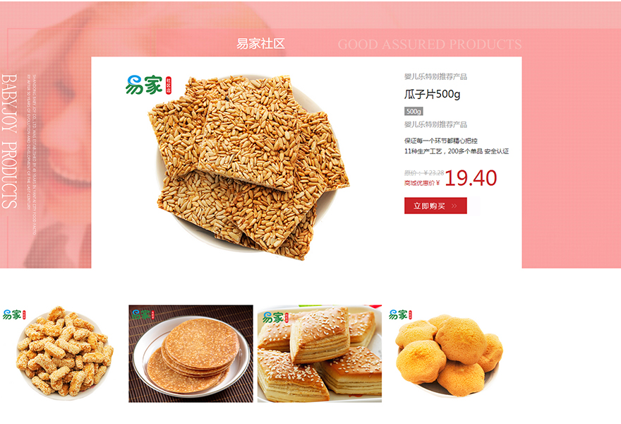Open the sesame layered pastry thumbnail
Image resolution: width=621 pixels, height=424 pixels.
[x=320, y=353]
